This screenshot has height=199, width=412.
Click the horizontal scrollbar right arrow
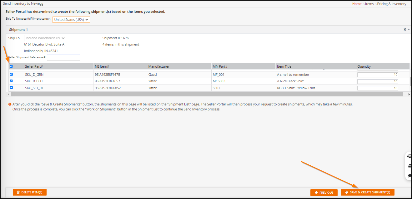coord(409,94)
